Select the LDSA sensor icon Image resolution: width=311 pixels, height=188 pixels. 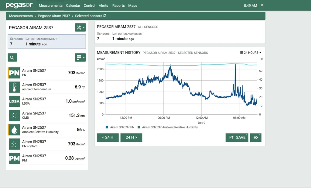(14, 101)
